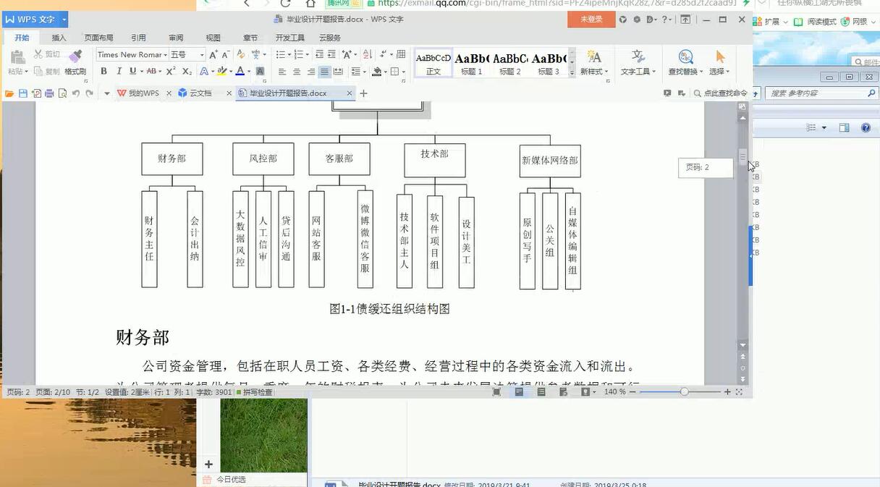
Task: Click the Increase Indent icon
Action: (331, 54)
